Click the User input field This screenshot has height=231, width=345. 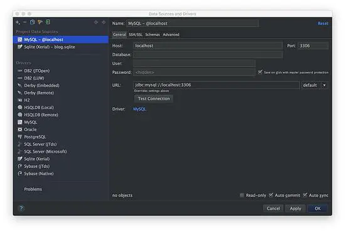[x=194, y=63]
